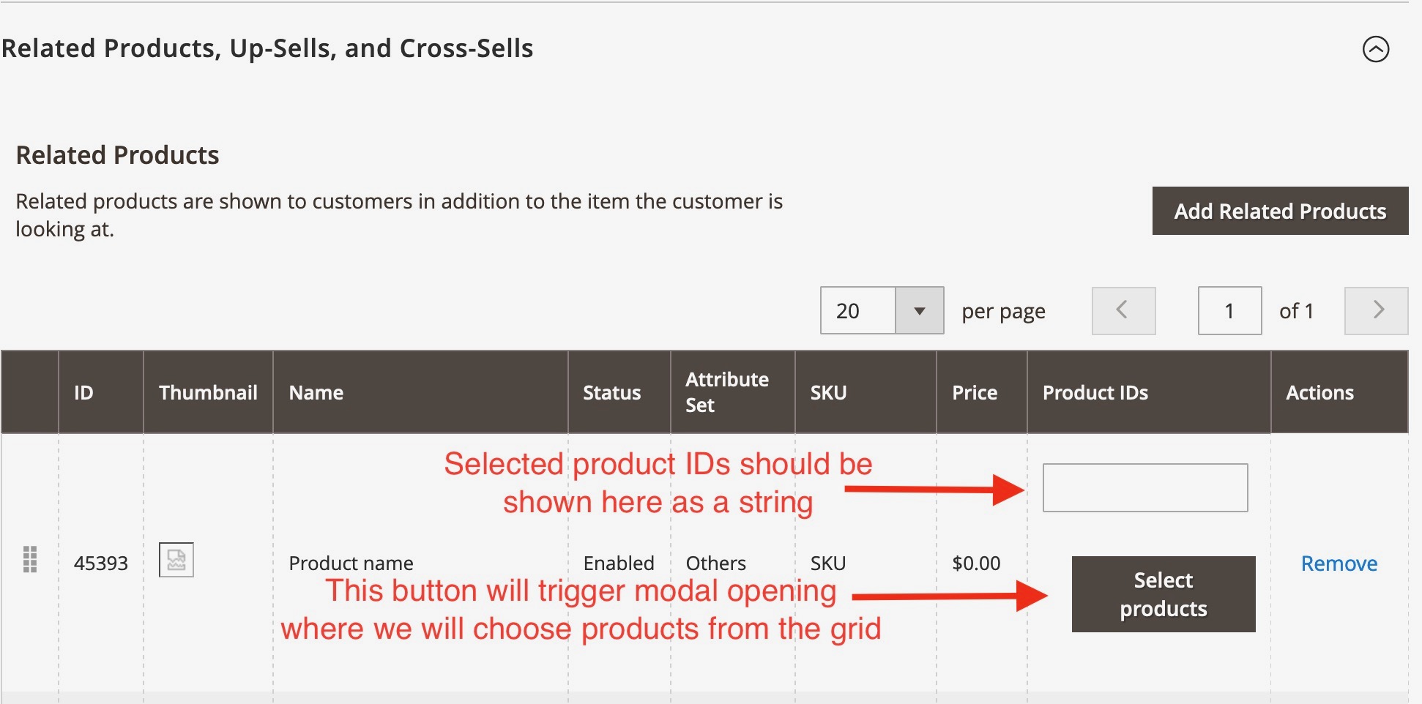Remove product 45393 from related products
Screen dimensions: 1422x704
1339,563
